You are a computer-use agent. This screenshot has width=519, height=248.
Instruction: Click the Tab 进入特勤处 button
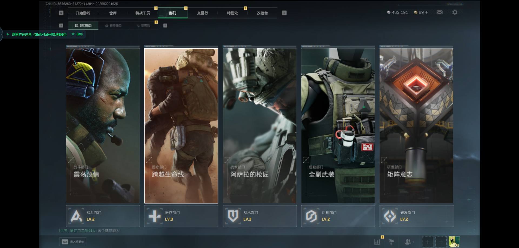73,242
